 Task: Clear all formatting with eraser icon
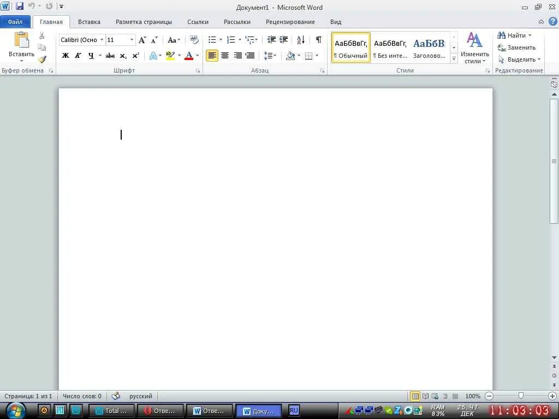tap(194, 39)
